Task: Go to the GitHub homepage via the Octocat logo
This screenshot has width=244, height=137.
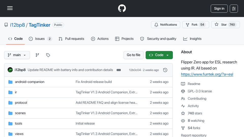Action: [x=122, y=8]
